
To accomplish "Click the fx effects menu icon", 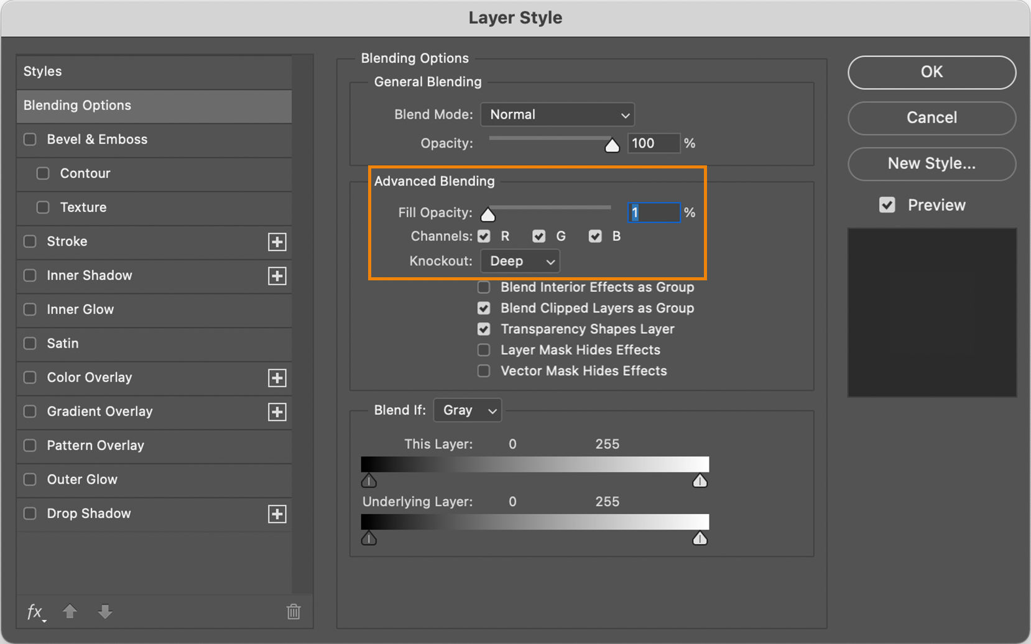I will (x=35, y=612).
